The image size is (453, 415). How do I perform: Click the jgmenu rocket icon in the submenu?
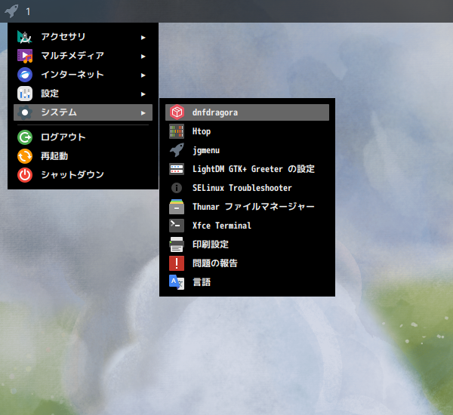[x=177, y=150]
